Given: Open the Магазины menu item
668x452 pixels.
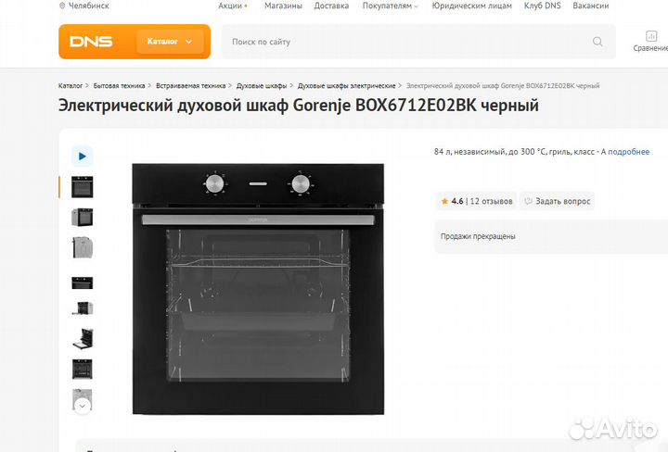Looking at the screenshot, I should click(x=283, y=6).
